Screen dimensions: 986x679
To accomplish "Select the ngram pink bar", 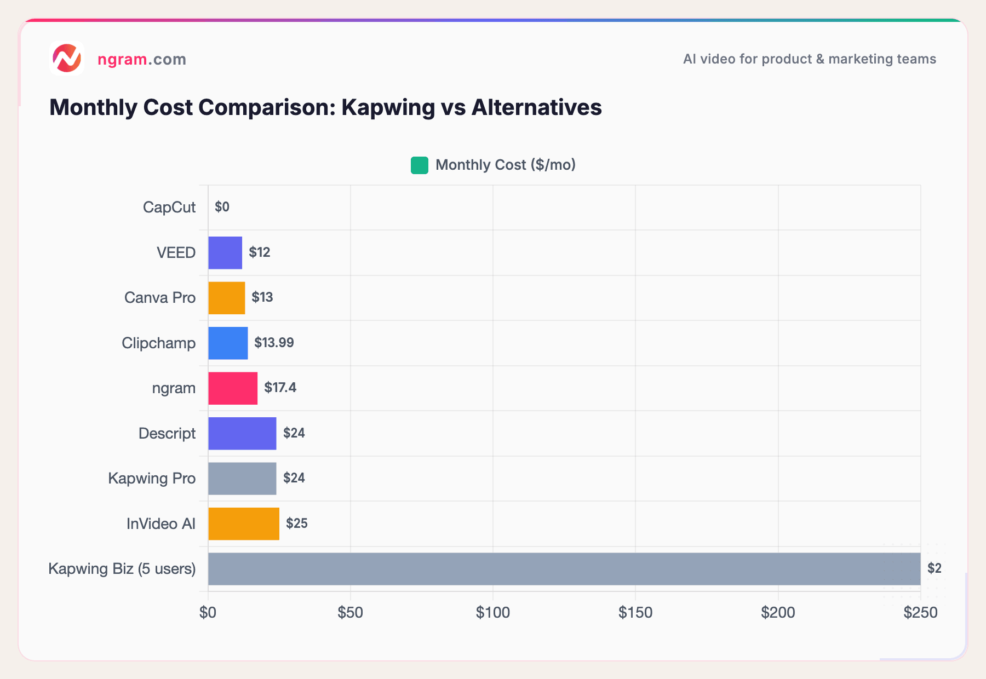I will (x=232, y=388).
